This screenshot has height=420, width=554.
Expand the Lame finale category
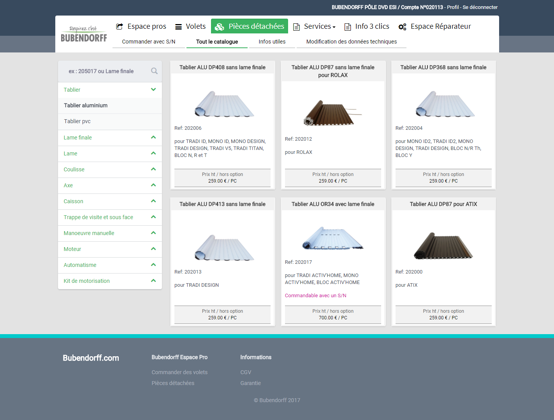coord(78,138)
